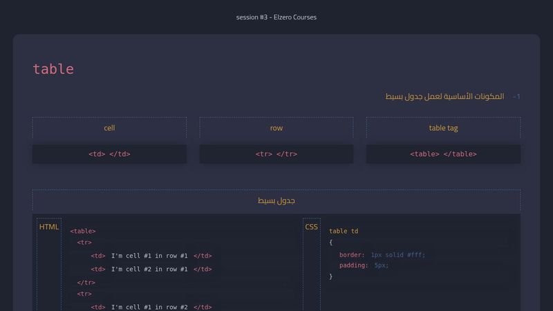This screenshot has width=553, height=311.
Task: Select the "row" header box
Action: (x=276, y=128)
